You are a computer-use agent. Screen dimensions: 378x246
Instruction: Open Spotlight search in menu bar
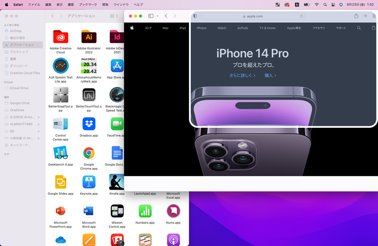tap(325, 5)
